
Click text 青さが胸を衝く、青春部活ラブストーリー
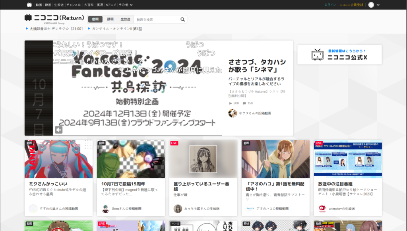pyautogui.click(x=275, y=197)
